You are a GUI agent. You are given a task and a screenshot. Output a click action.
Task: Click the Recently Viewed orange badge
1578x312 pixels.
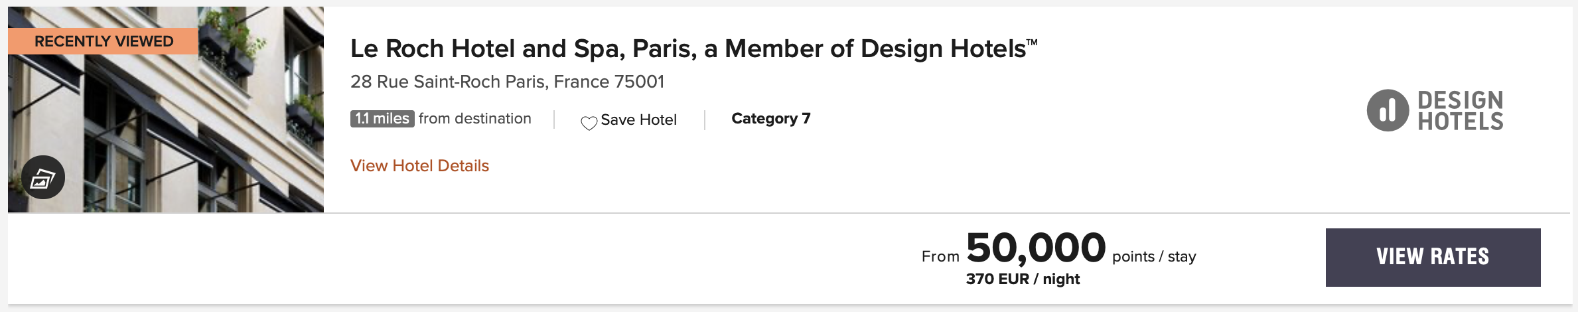point(103,41)
